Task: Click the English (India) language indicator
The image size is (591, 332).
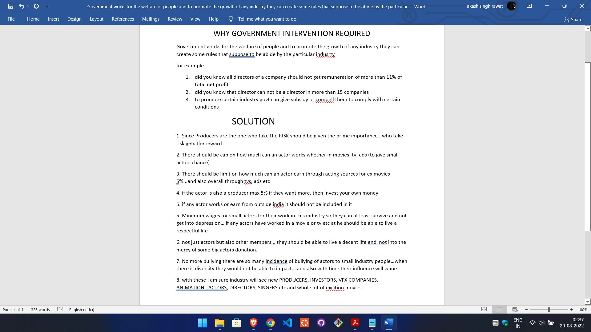Action: pyautogui.click(x=82, y=310)
